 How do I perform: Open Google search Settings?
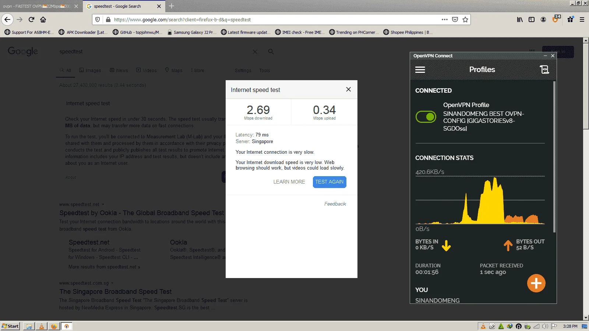pos(243,70)
